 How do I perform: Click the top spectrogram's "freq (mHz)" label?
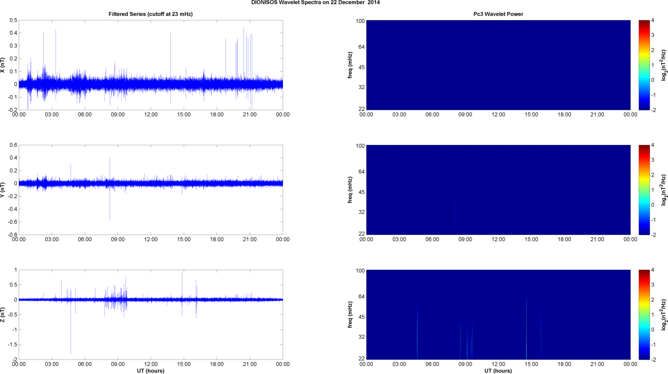pyautogui.click(x=350, y=65)
